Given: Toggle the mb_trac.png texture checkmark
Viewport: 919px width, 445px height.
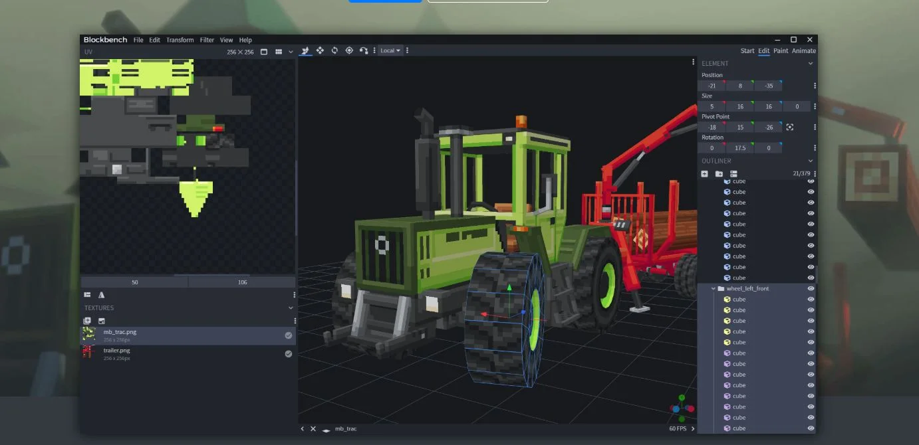Looking at the screenshot, I should coord(288,335).
